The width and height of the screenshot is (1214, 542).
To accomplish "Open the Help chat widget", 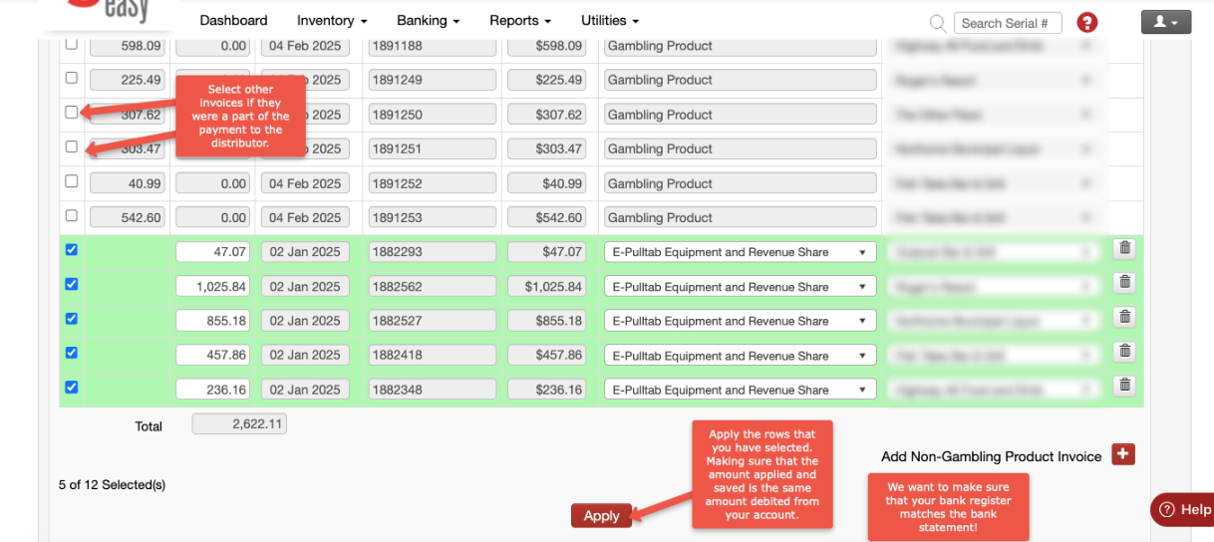I will click(1184, 509).
